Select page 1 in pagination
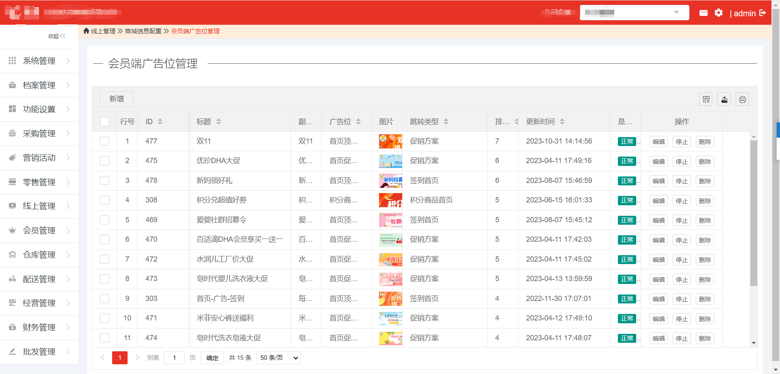 120,358
